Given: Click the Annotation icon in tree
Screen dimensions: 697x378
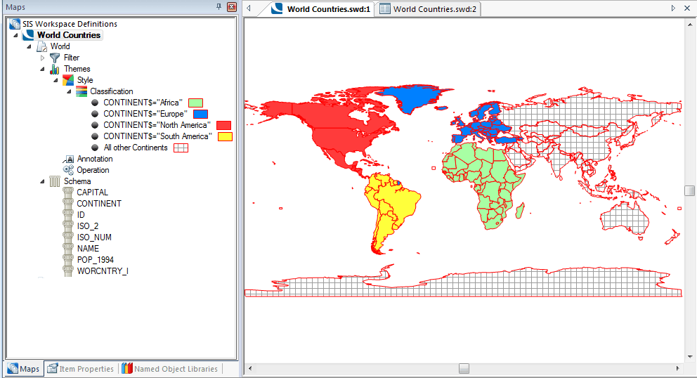Looking at the screenshot, I should [x=68, y=159].
